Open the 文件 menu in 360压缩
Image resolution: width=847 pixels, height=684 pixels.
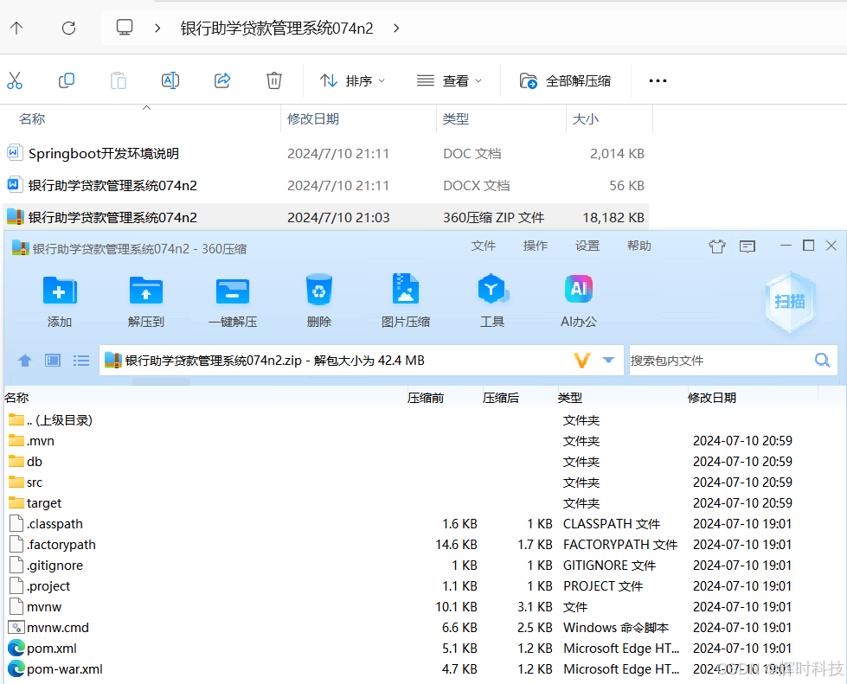click(x=483, y=246)
